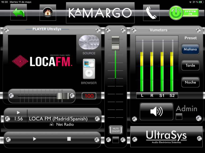Click the 16:30 clock in status bar

coord(5,2)
